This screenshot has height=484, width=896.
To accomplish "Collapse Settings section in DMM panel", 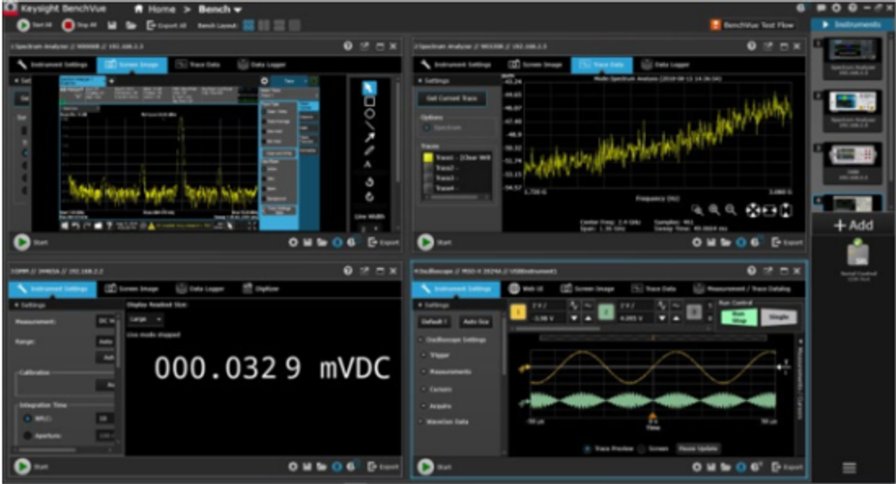I will (x=30, y=305).
